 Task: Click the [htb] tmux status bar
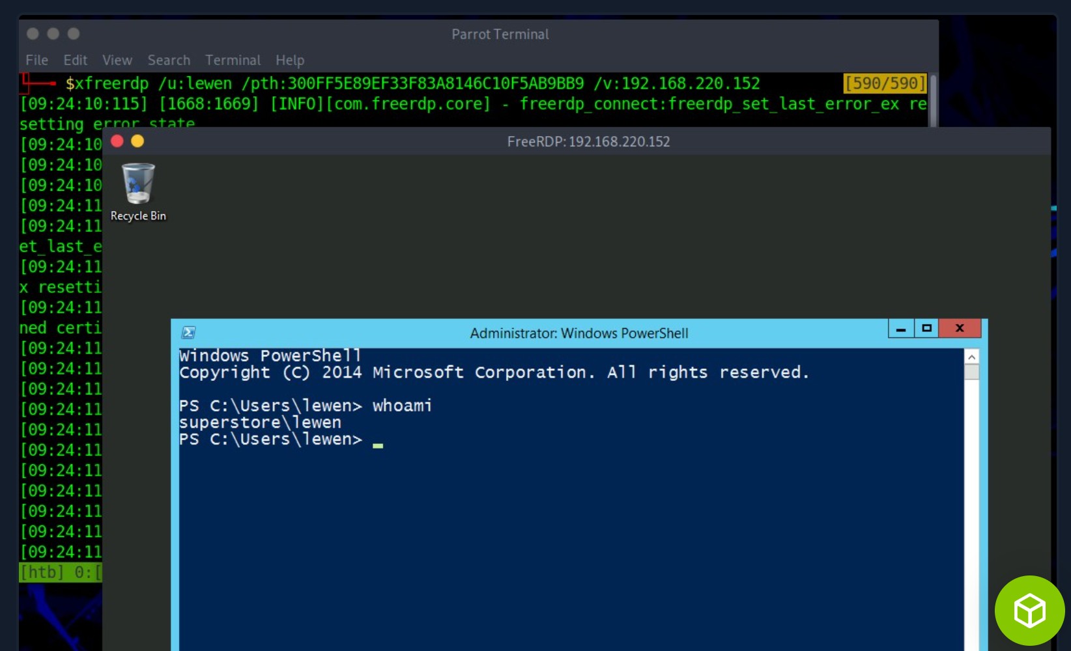coord(61,572)
